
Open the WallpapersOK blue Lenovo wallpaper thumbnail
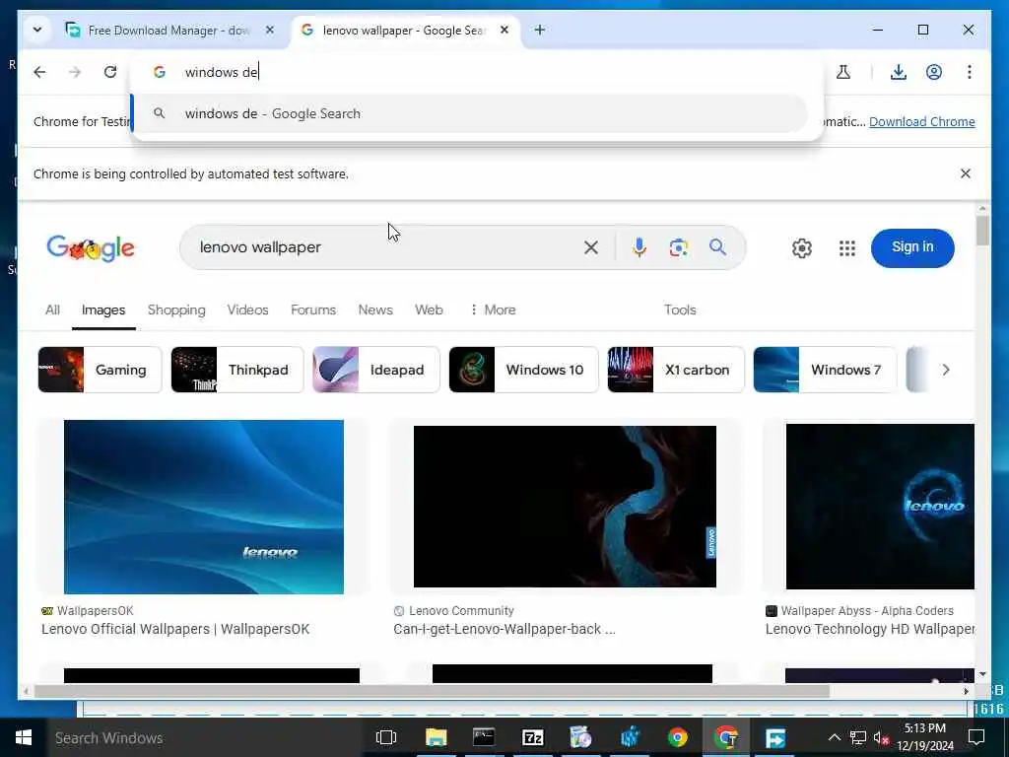pos(203,508)
